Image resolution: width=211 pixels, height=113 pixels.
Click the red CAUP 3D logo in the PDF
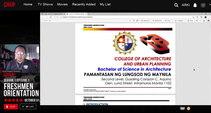tap(155, 44)
